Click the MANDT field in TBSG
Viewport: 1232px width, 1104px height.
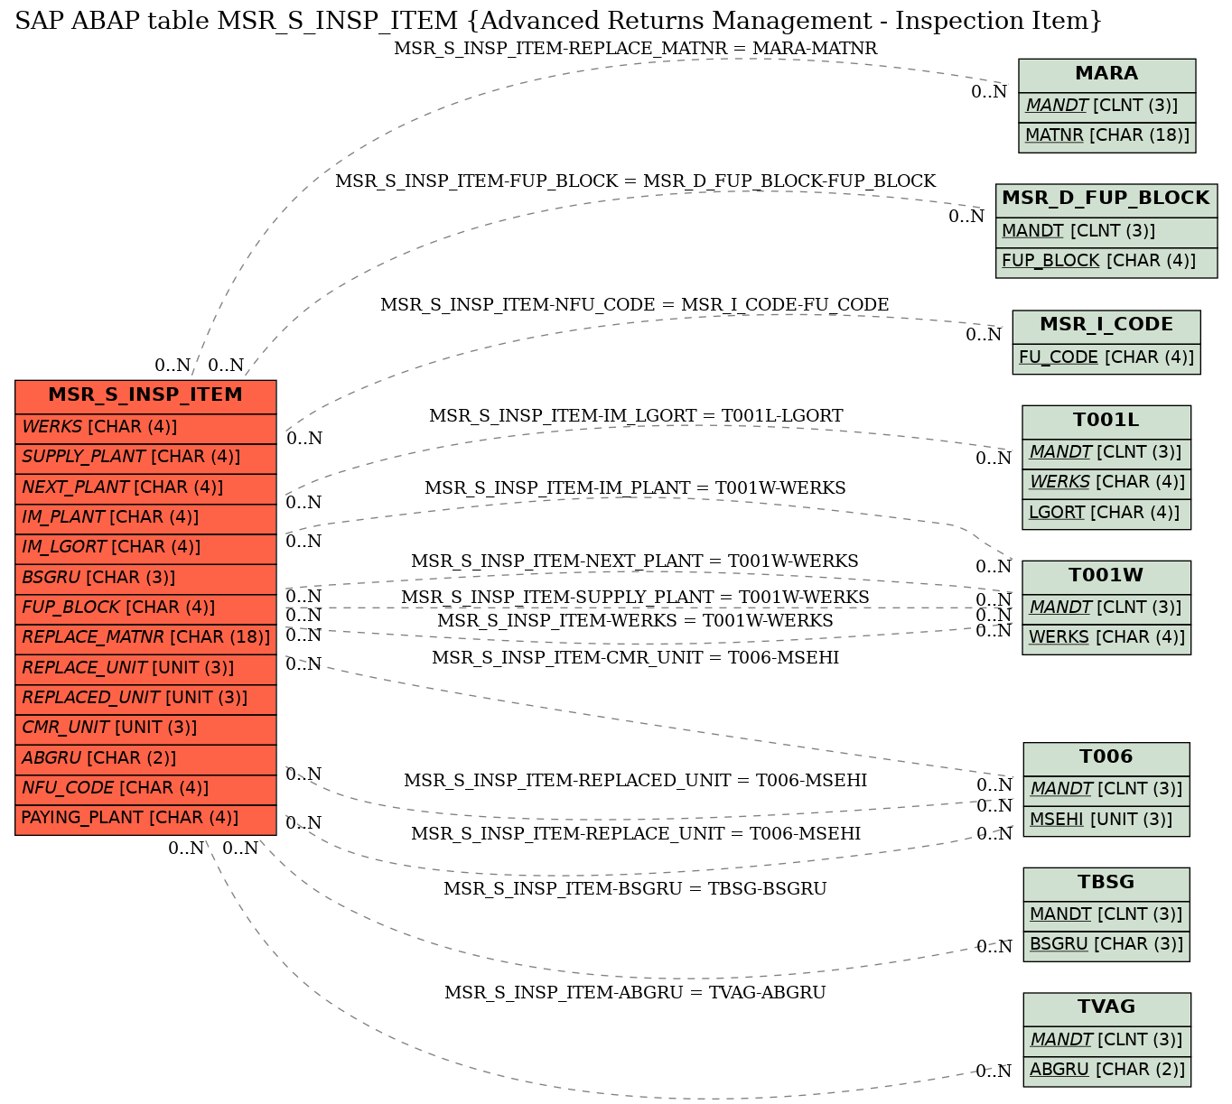[x=1106, y=914]
